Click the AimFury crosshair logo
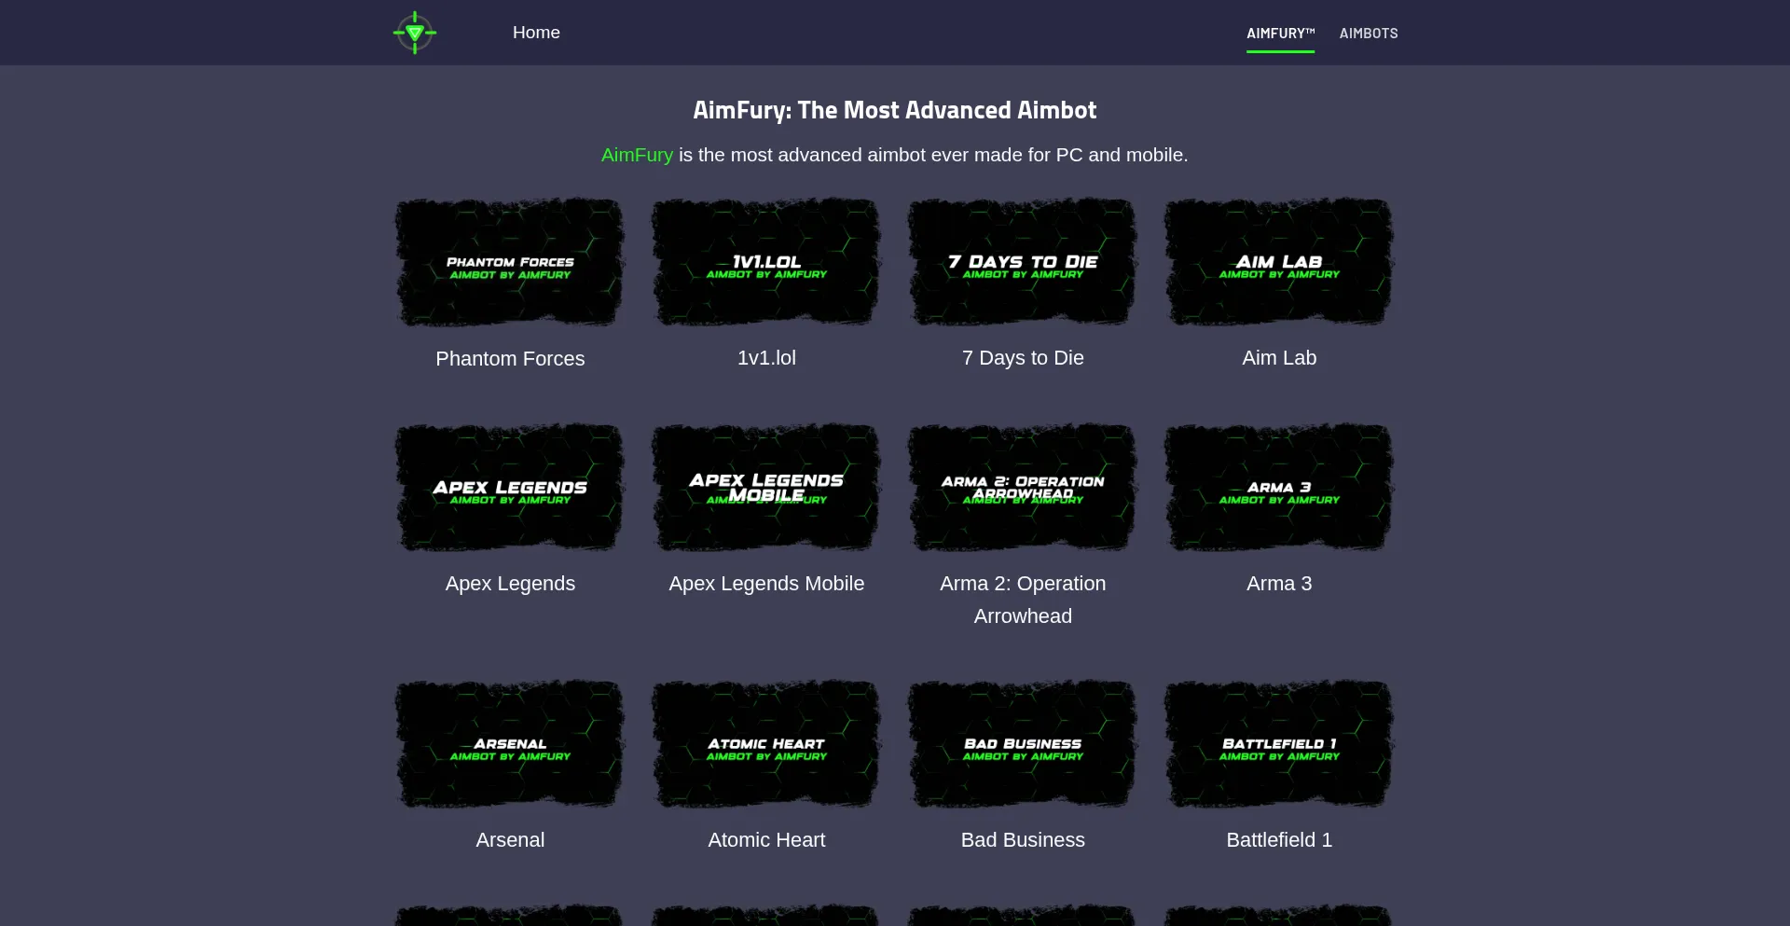 [x=415, y=33]
